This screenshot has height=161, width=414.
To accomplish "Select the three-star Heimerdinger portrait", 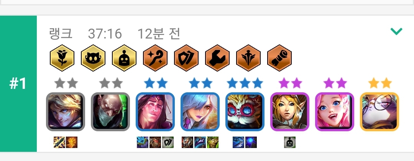I will pyautogui.click(x=245, y=112).
